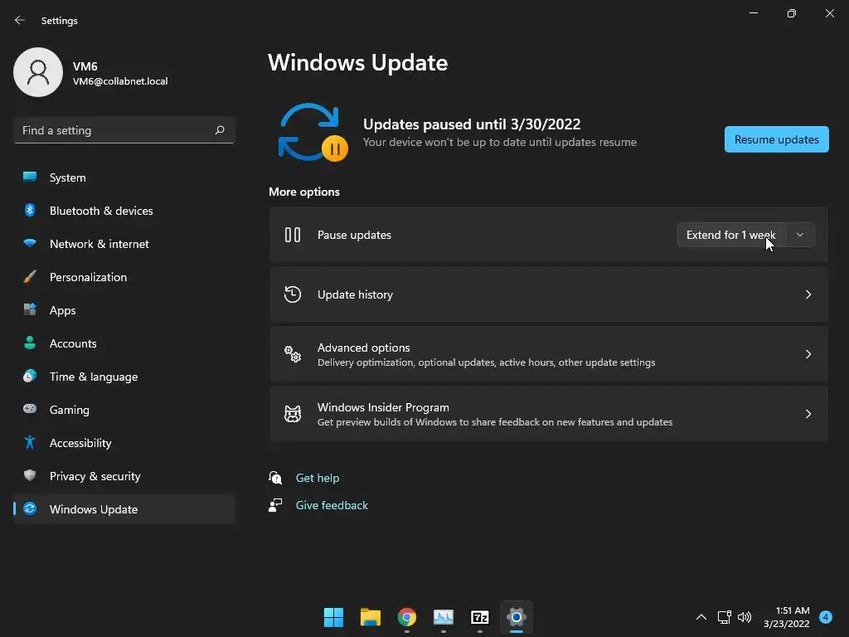The height and width of the screenshot is (637, 849).
Task: Click the Update history clock icon
Action: pos(293,294)
